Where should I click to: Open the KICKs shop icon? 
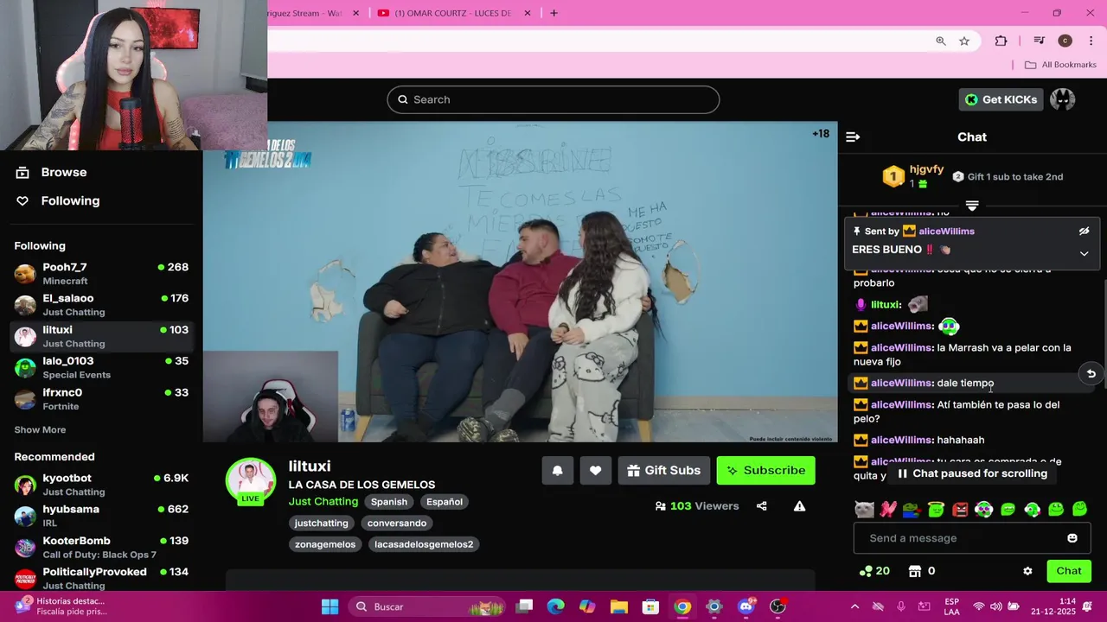coord(915,571)
